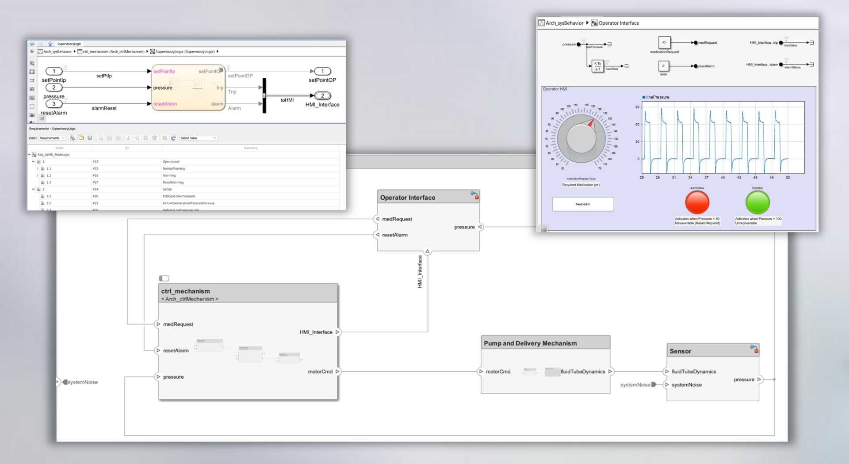The image size is (849, 464).
Task: Click the ctrl_mechanism breadcrumb link
Action: 114,51
